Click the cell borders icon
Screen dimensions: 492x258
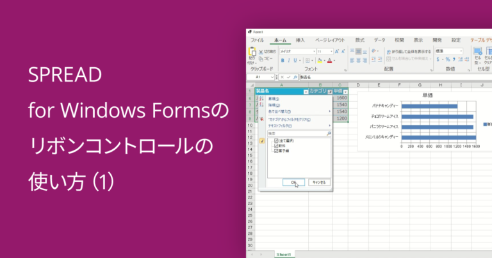click(307, 61)
